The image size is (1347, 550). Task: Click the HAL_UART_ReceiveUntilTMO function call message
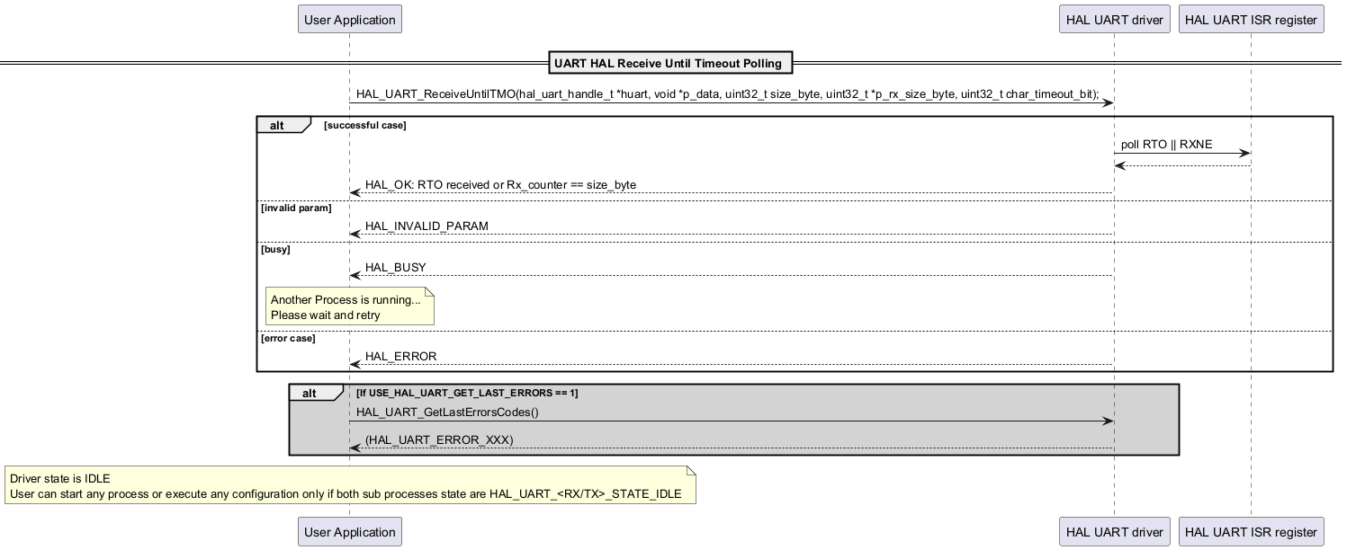pyautogui.click(x=727, y=93)
